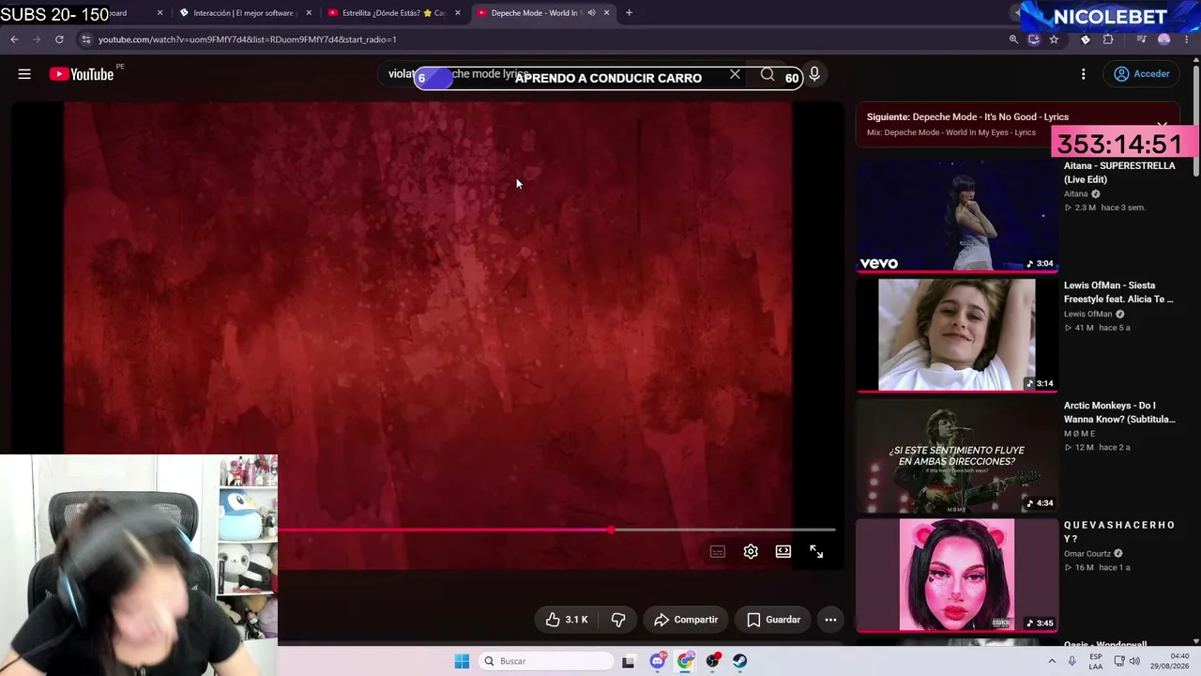This screenshot has width=1201, height=676.
Task: Open Aitana SUPERESTRELLA video thumbnail
Action: 957,215
